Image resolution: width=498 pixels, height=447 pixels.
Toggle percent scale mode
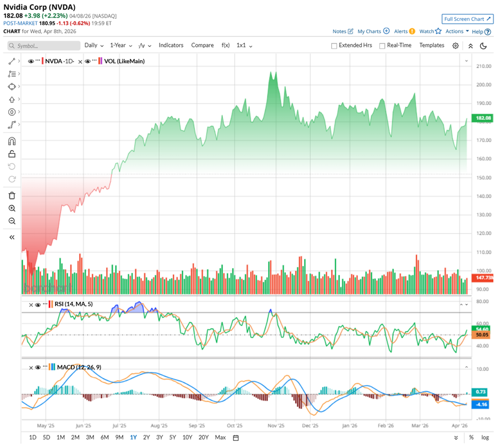click(x=471, y=438)
